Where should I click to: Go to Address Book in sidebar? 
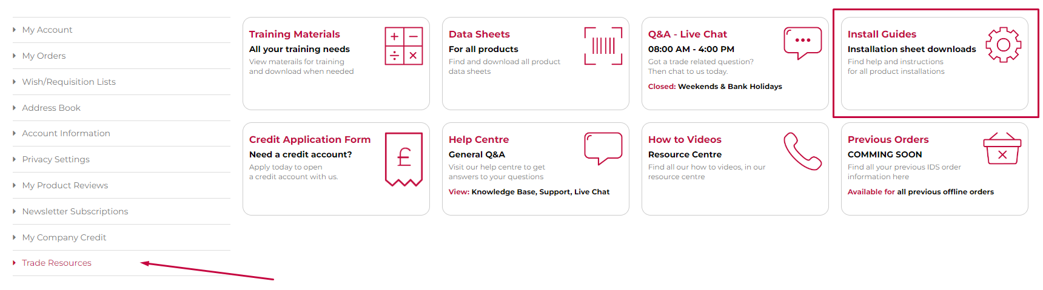52,108
